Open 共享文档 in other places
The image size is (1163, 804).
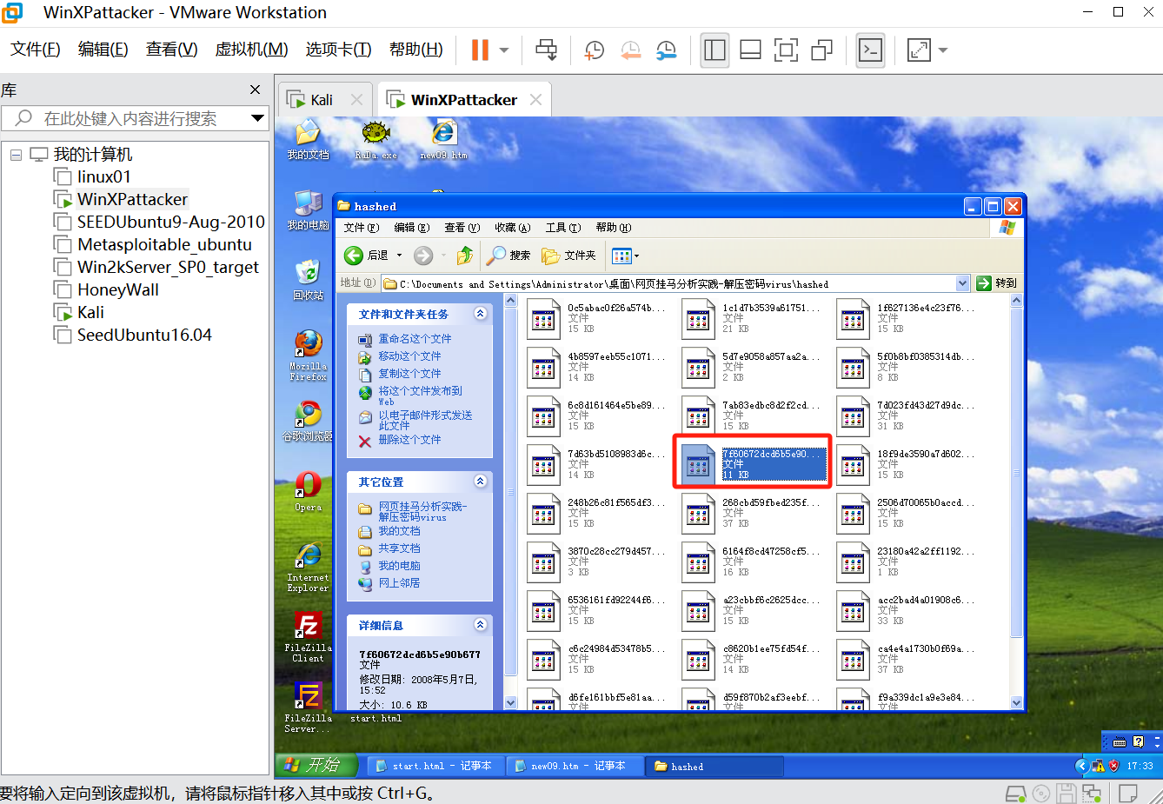tap(399, 548)
